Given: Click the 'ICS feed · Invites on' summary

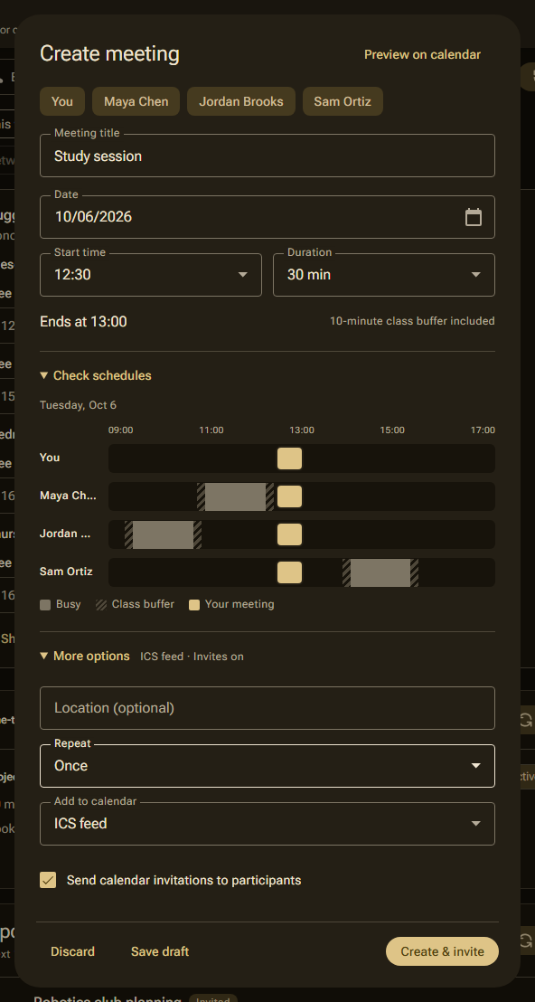Looking at the screenshot, I should point(192,657).
